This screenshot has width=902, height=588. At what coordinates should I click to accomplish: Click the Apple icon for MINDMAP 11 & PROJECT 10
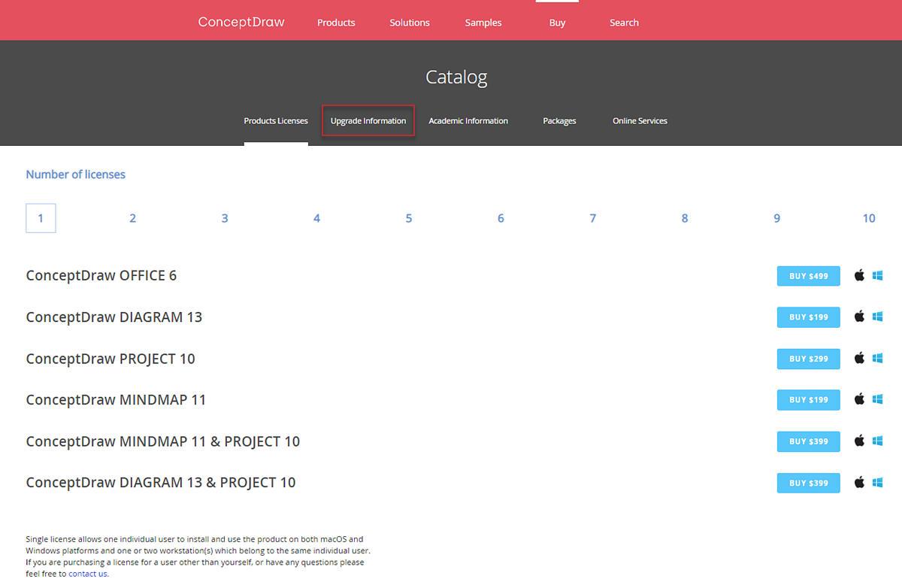859,441
